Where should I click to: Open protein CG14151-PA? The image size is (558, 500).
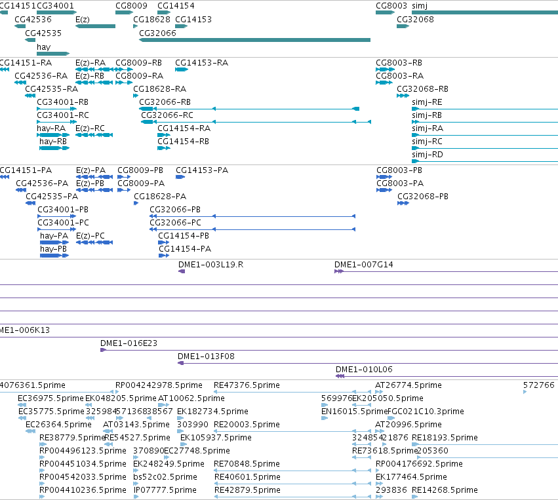(x=26, y=170)
